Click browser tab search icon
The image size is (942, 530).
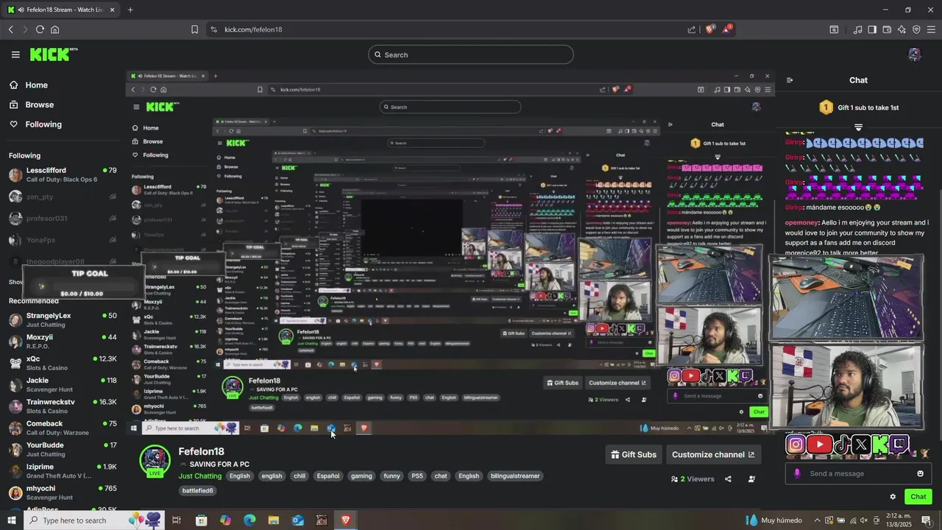[x=834, y=29]
